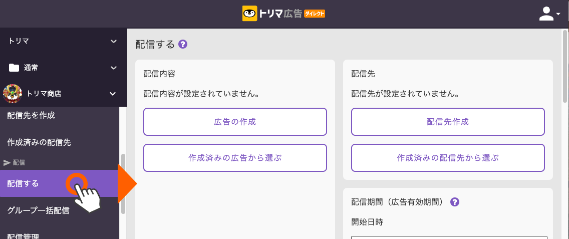Click the Torima penguin logo icon
Screen dimensions: 569x239
coord(249,14)
